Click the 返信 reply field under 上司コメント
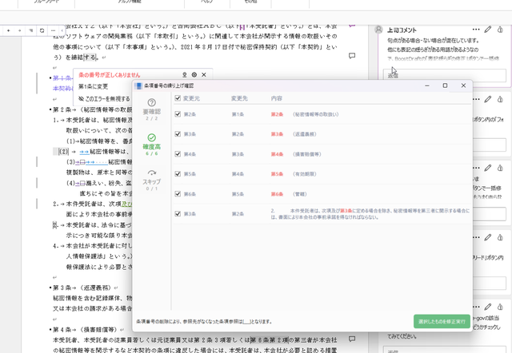The width and height of the screenshot is (512, 353). 445,76
